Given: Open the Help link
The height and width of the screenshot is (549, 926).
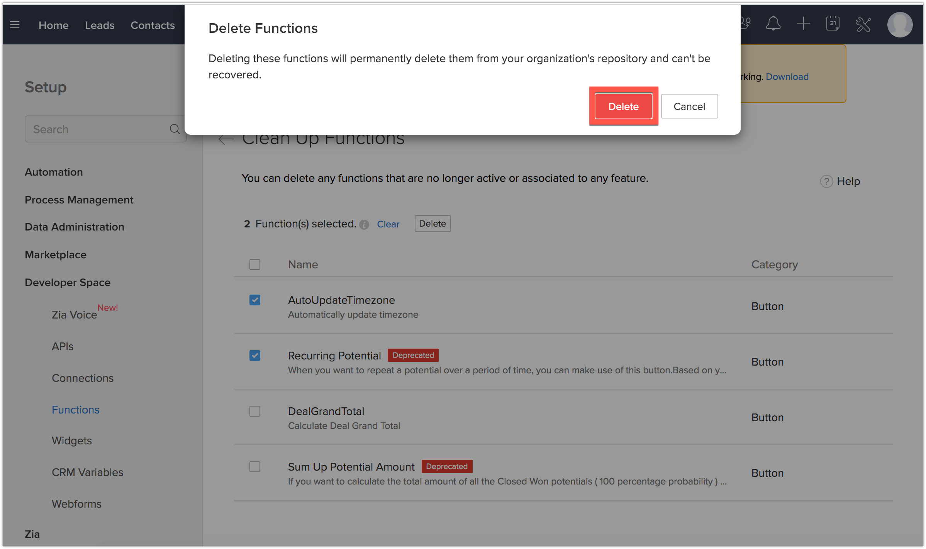Looking at the screenshot, I should pos(848,181).
